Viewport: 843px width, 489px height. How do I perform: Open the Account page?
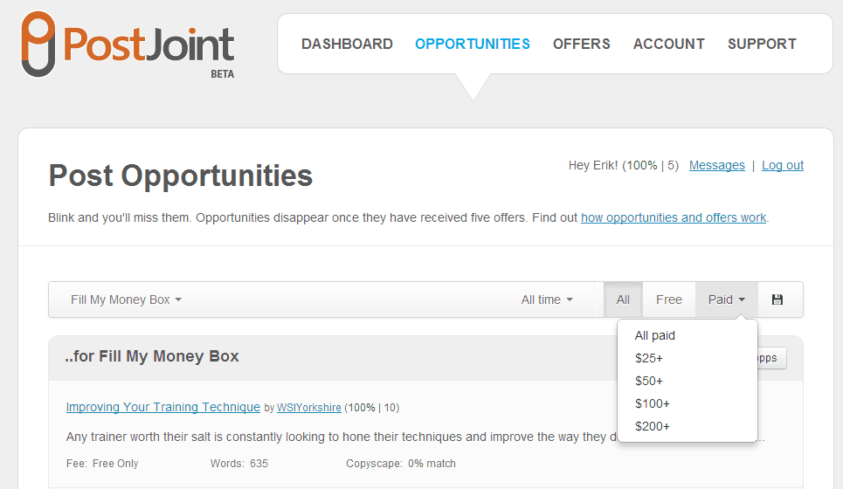coord(669,44)
